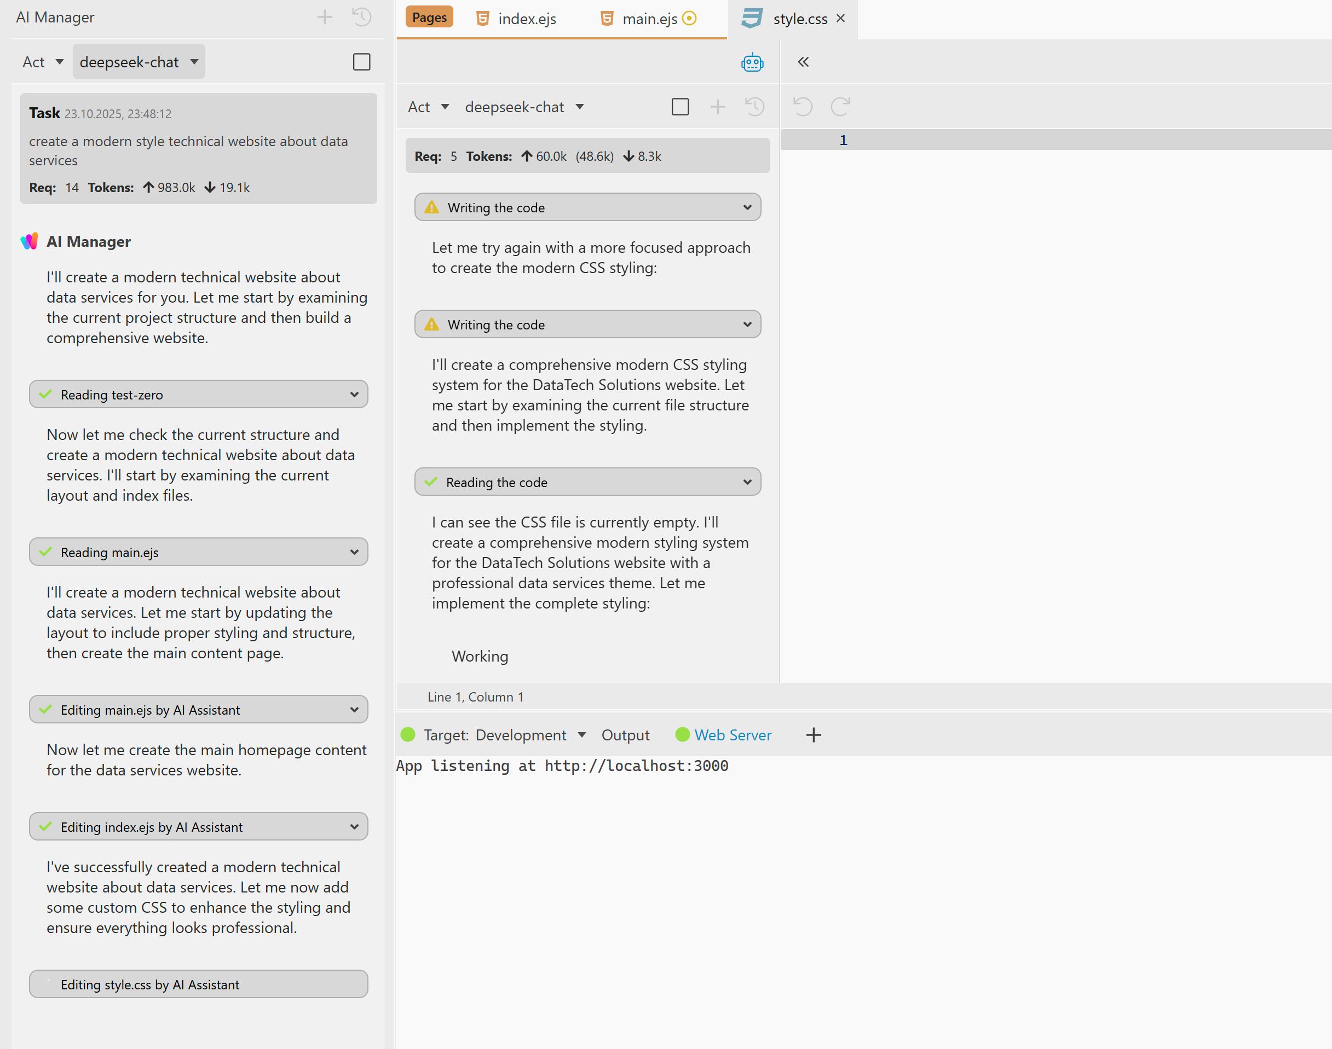Switch to the index.ejs tab
The height and width of the screenshot is (1049, 1332).
pos(517,19)
